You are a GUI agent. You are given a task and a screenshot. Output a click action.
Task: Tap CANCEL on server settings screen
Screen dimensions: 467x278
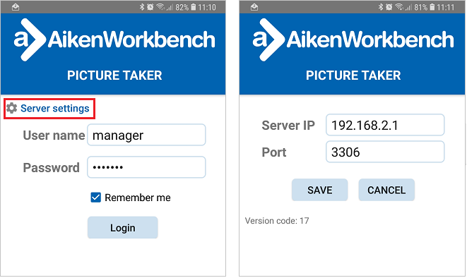coord(386,190)
